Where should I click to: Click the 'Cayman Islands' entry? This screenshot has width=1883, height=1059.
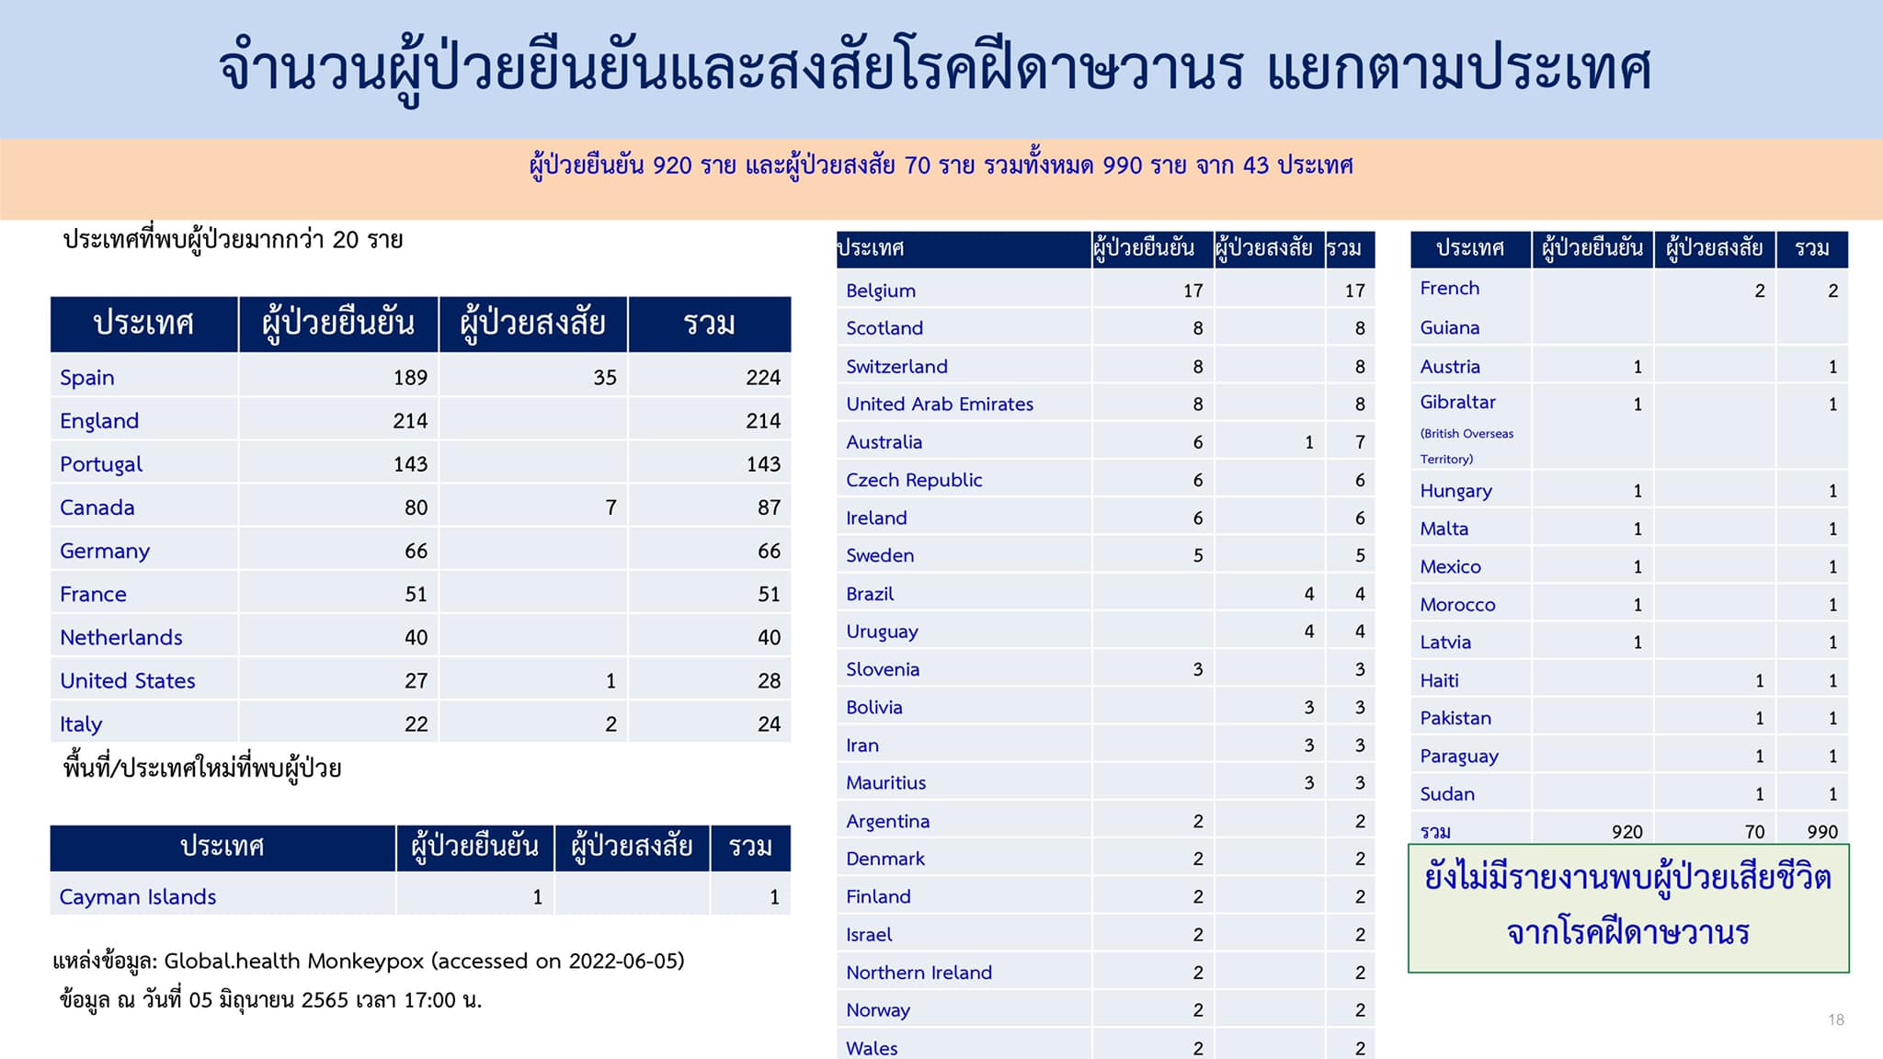point(138,897)
